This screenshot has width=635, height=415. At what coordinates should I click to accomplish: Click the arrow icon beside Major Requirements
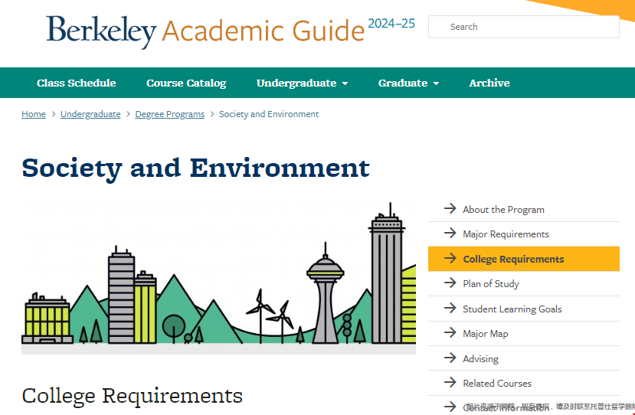[x=450, y=234]
